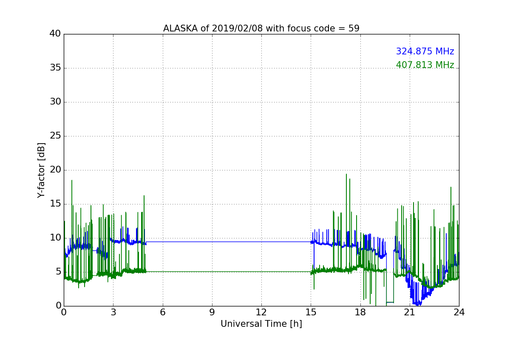Click the x-axis tick label 12
The image size is (510, 340).
[261, 312]
